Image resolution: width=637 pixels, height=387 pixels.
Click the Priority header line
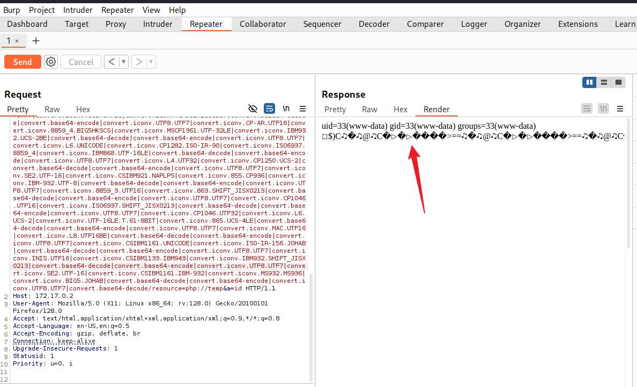(43, 363)
